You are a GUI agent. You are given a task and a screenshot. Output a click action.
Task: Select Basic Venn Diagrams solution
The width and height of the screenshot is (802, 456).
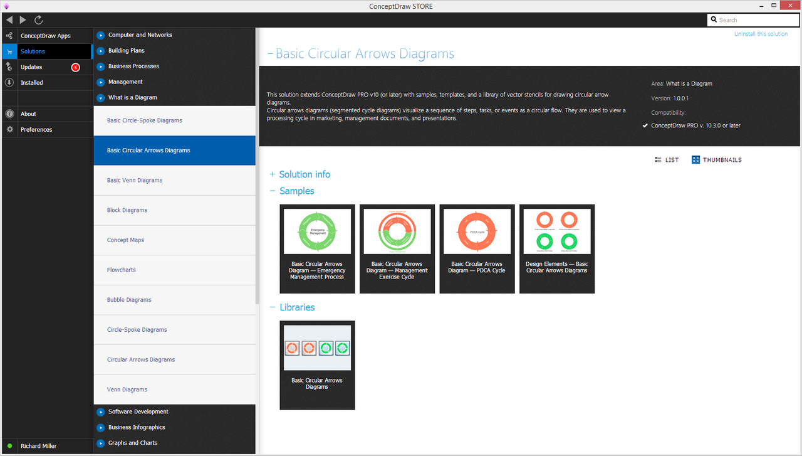tap(175, 180)
